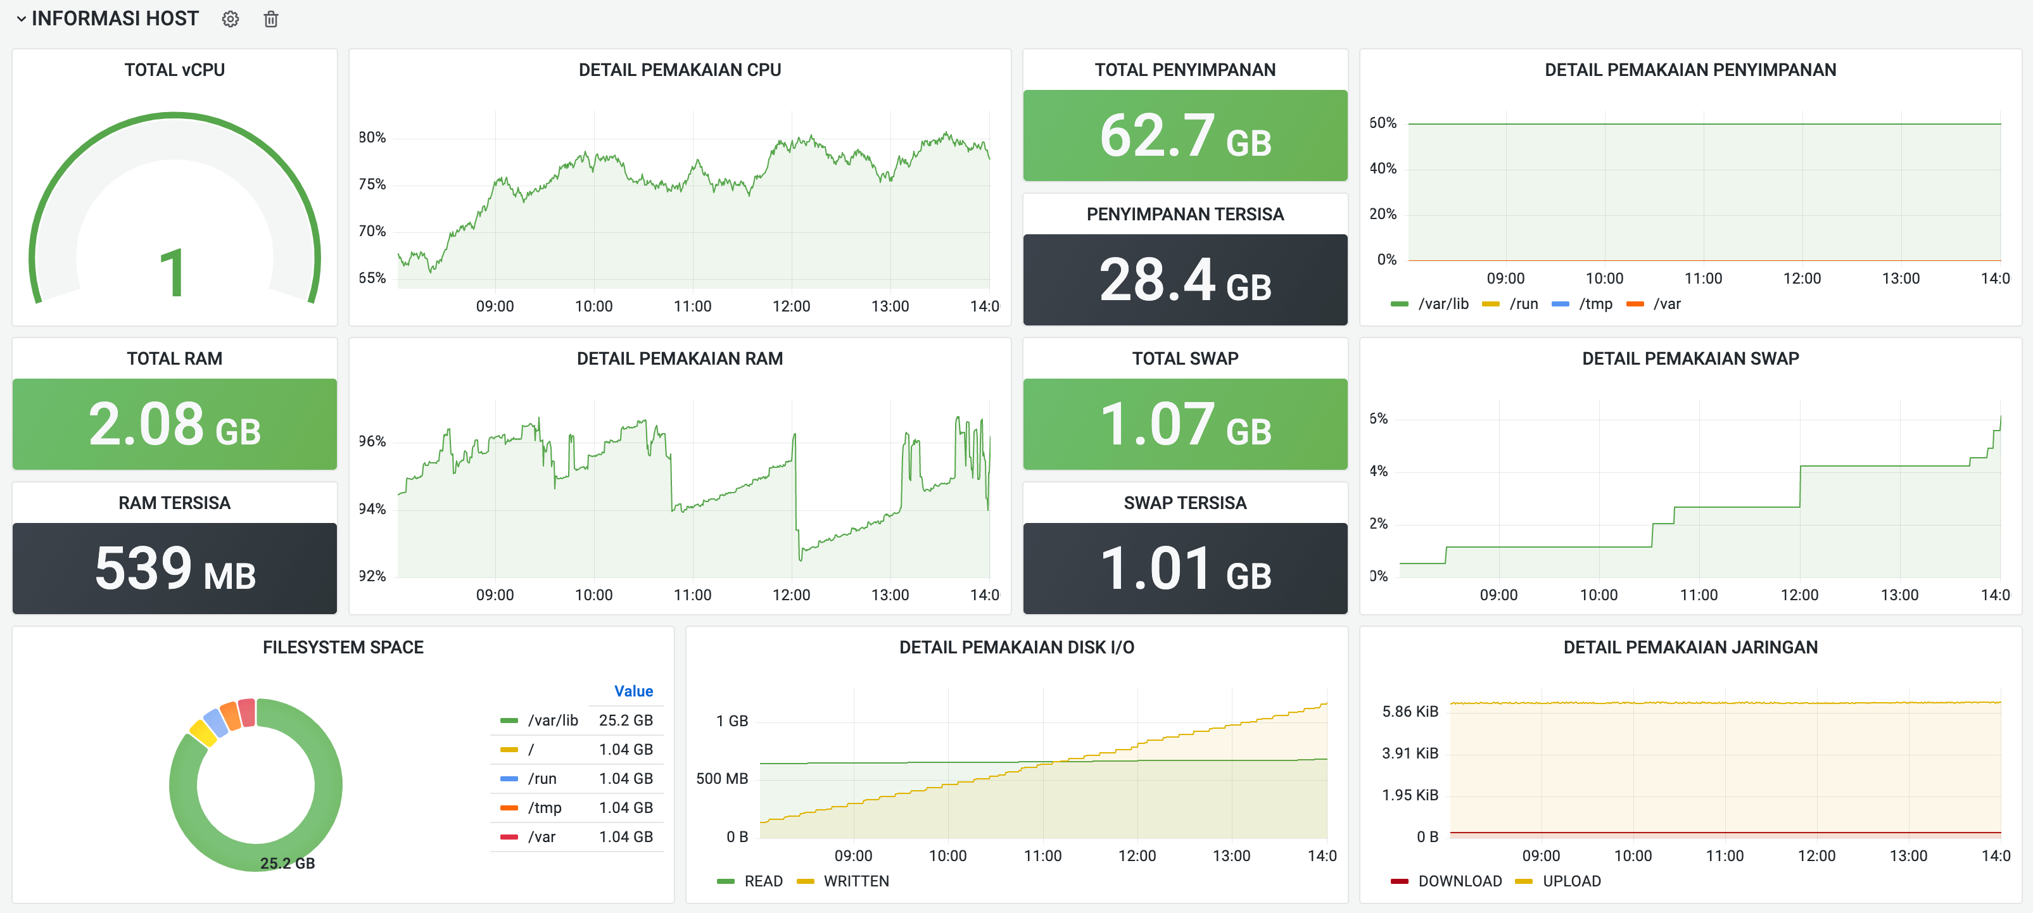The image size is (2033, 913).
Task: Select /tmp row in filesystem legend table
Action: [x=545, y=807]
